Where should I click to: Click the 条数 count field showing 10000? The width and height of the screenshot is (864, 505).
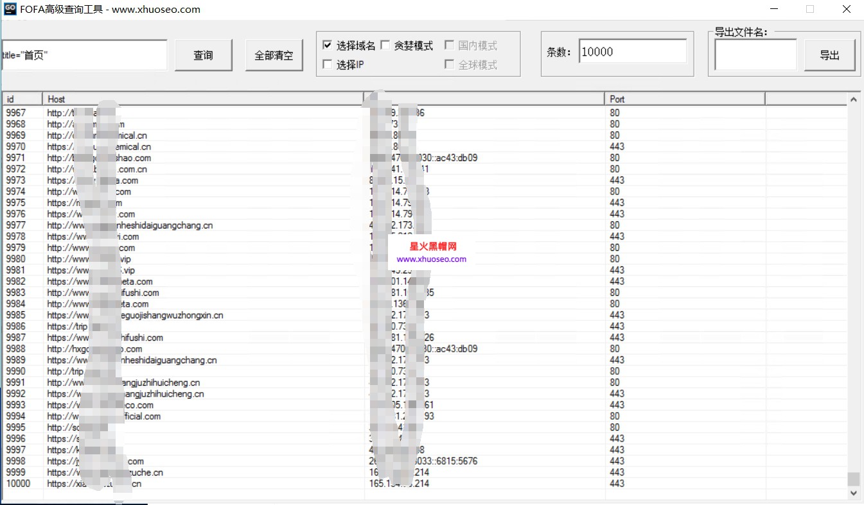coord(633,52)
